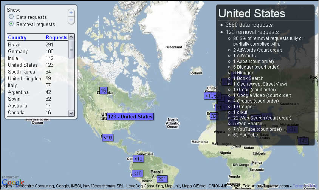This screenshot has width=319, height=190.
Task: Select South Korea row in country list
Action: point(38,72)
